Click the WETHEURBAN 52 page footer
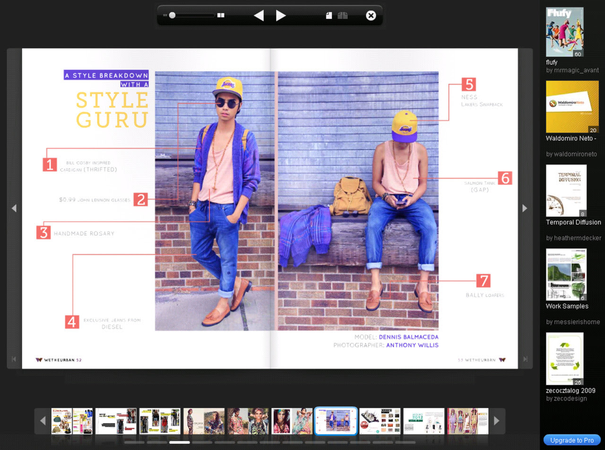This screenshot has width=605, height=450. (x=59, y=360)
